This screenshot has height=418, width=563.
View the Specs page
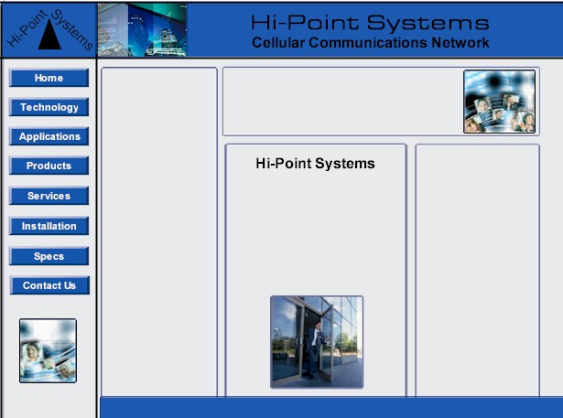click(49, 256)
